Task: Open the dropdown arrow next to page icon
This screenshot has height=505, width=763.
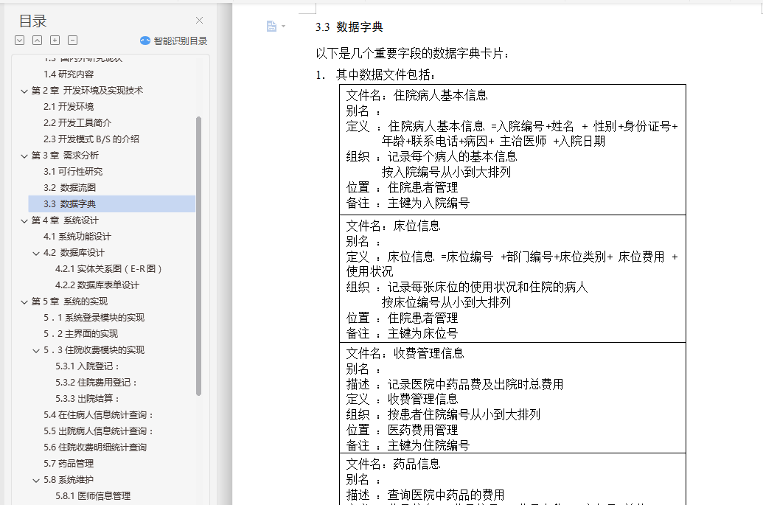Action: pyautogui.click(x=283, y=27)
